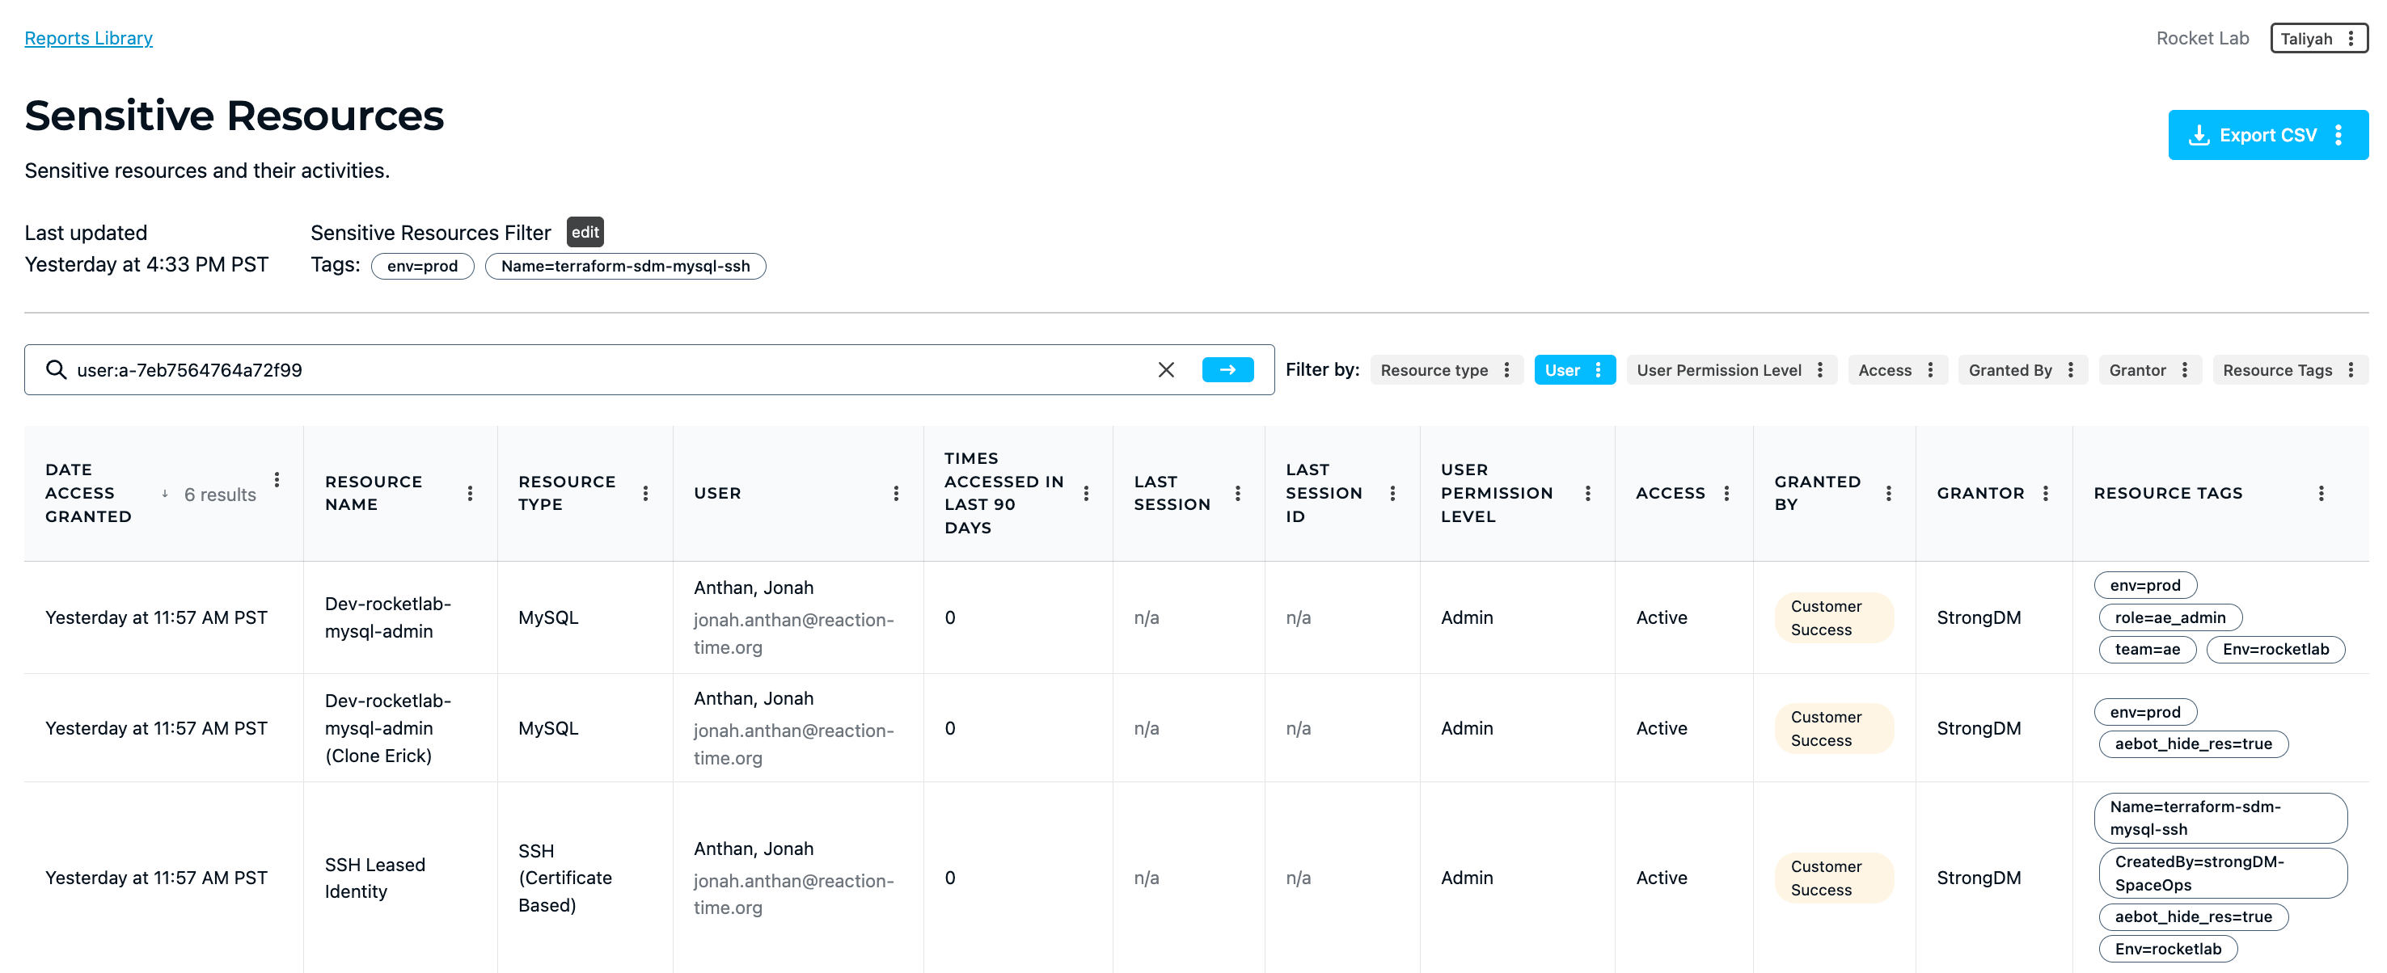Viewport: 2387px width, 973px height.
Task: Clear the search query with the X icon
Action: coord(1167,369)
